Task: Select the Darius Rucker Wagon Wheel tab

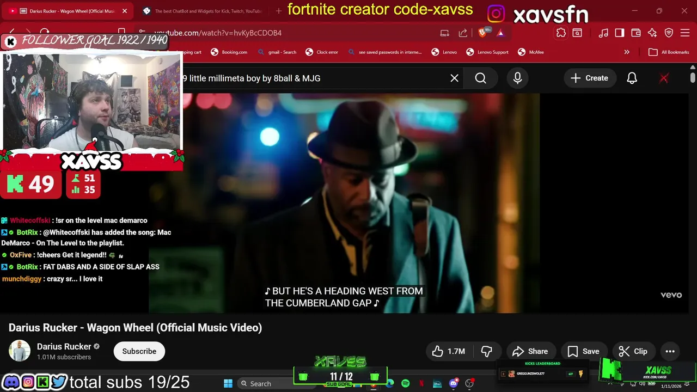Action: coord(68,11)
